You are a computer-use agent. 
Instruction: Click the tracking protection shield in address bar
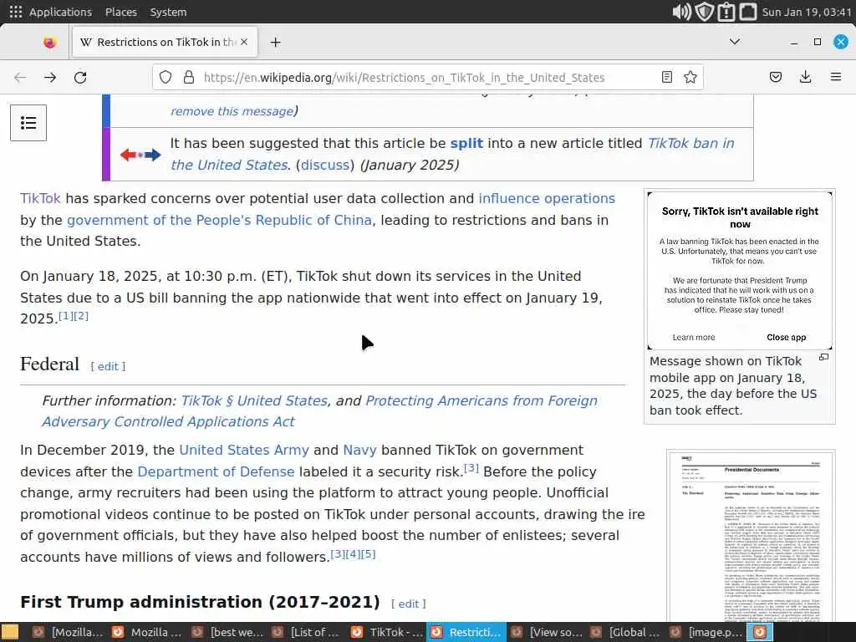point(166,77)
